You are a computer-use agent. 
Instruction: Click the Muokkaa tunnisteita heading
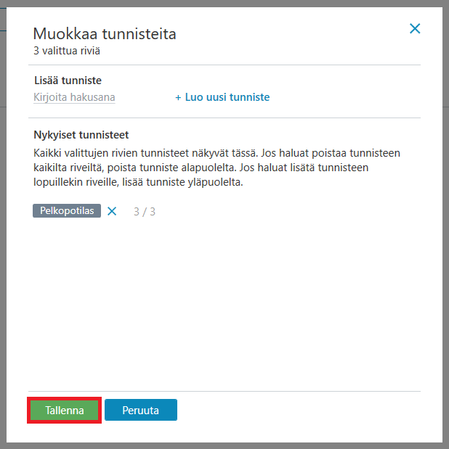point(105,34)
